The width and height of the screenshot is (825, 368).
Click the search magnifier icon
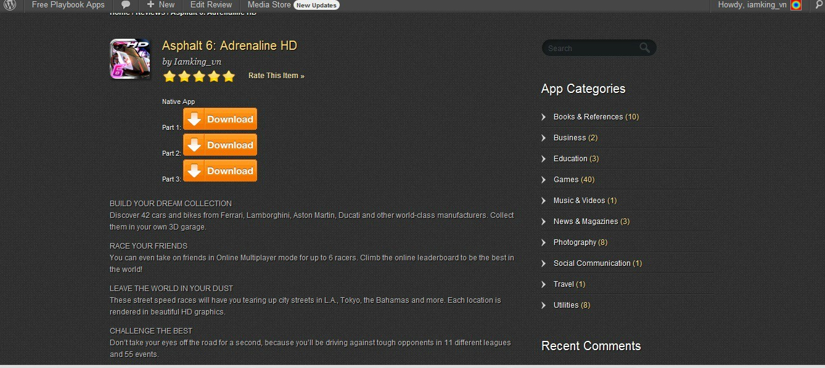pyautogui.click(x=645, y=47)
